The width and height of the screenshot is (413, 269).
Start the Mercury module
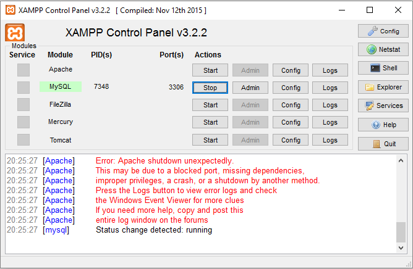(210, 122)
